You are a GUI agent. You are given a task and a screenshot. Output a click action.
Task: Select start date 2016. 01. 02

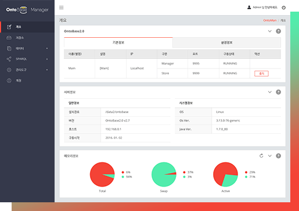pyautogui.click(x=114, y=138)
